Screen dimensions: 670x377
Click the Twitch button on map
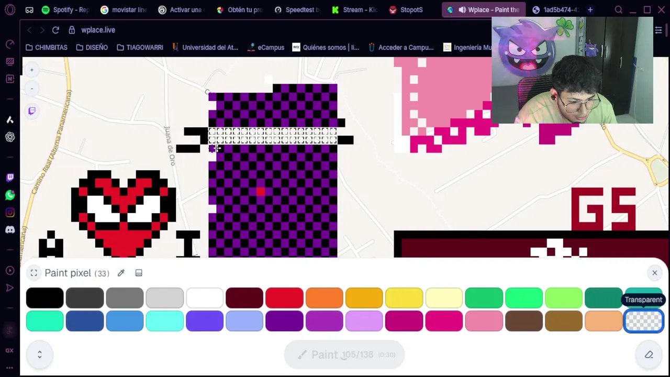[x=32, y=110]
